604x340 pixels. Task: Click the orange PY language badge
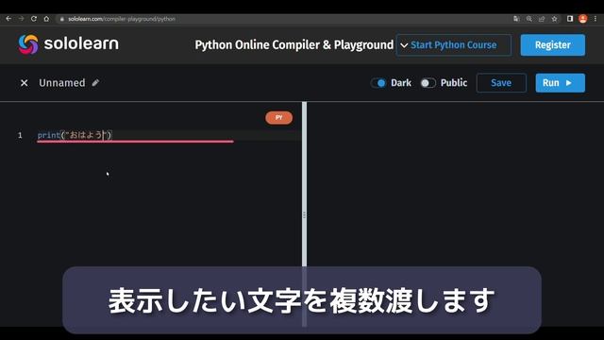[279, 117]
